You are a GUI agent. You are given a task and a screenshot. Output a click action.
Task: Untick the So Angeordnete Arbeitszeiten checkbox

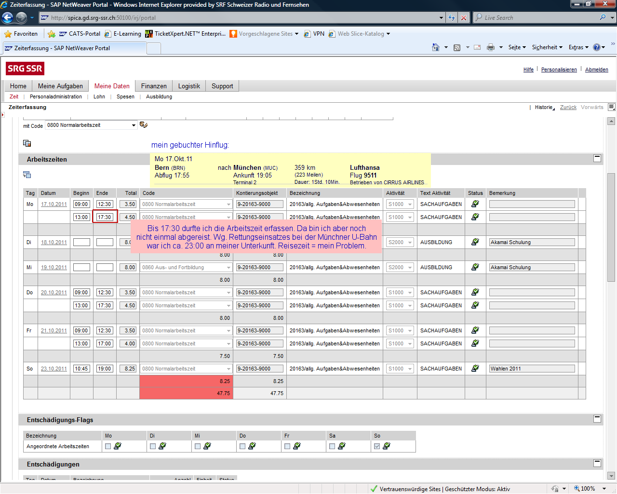pyautogui.click(x=377, y=446)
